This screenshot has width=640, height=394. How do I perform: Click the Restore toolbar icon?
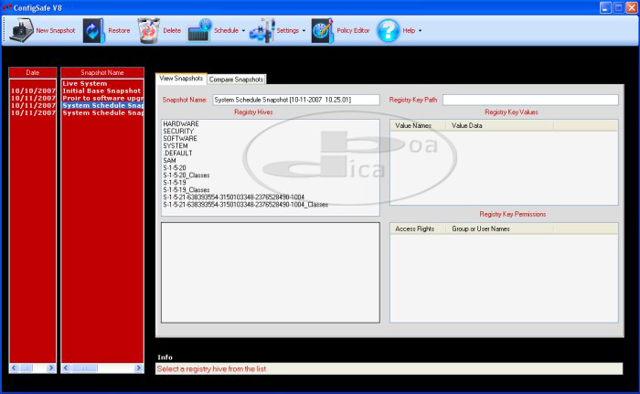(93, 30)
